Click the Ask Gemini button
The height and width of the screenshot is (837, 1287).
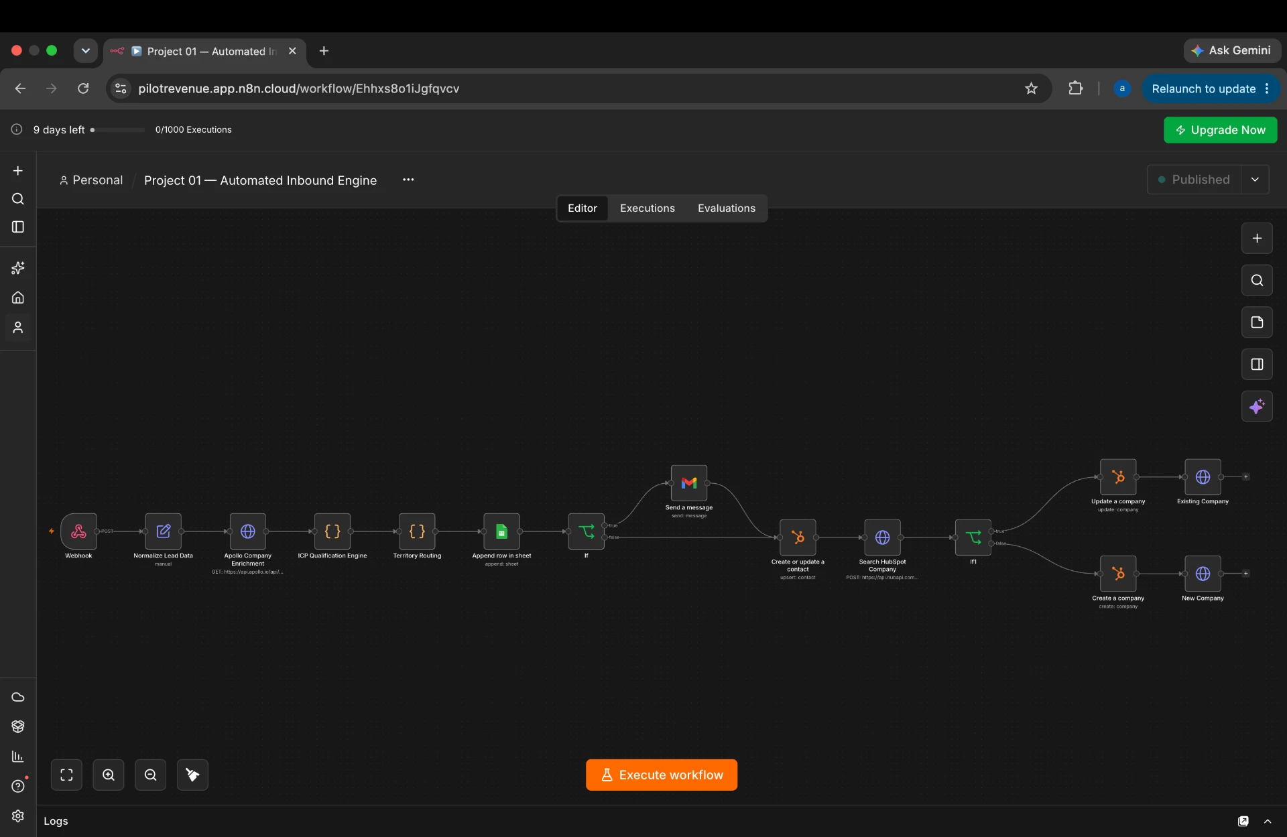1232,50
